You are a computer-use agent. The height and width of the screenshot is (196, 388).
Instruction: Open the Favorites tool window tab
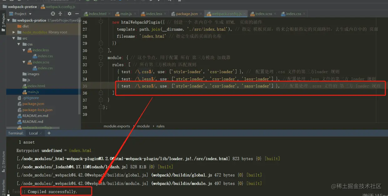pos(3,187)
